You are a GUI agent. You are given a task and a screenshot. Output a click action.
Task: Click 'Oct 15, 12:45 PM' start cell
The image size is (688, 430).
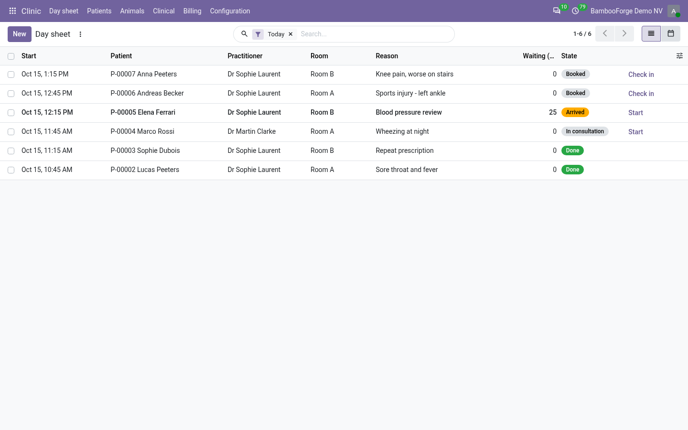[47, 93]
